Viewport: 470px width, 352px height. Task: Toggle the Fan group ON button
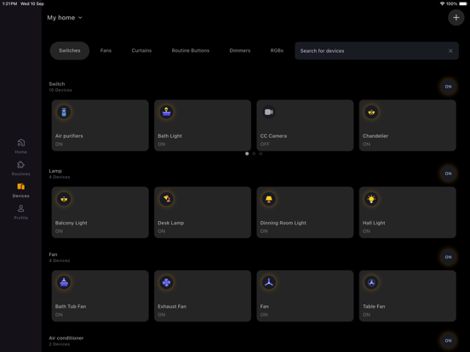tap(448, 257)
